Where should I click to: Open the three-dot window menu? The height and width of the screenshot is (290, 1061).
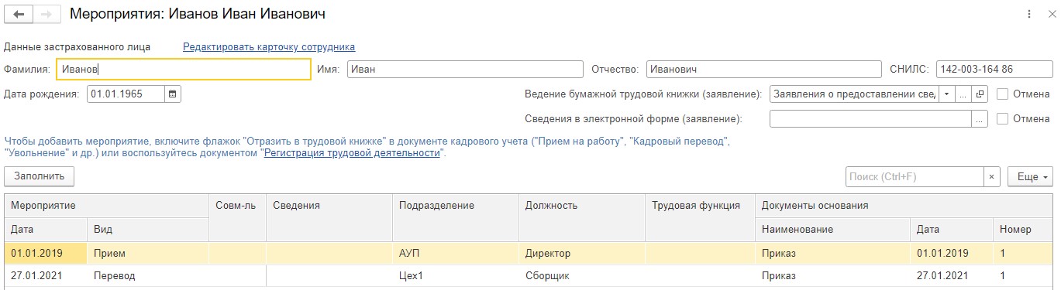[x=1029, y=14]
